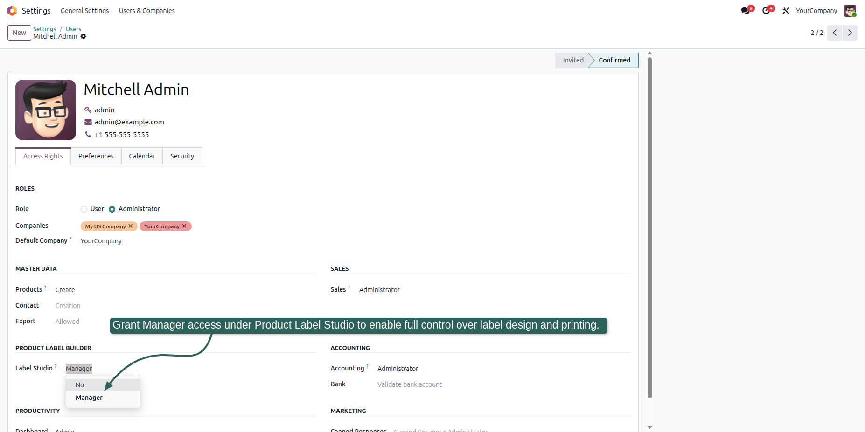
Task: Click the Odoo Settings app logo icon
Action: [12, 10]
